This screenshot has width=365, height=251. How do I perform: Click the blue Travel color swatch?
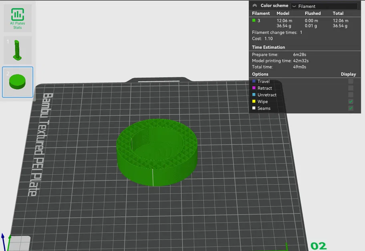(254, 81)
